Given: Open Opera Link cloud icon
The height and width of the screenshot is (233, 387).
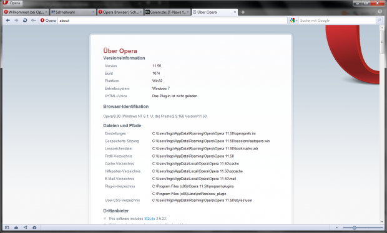Looking at the screenshot, I should point(16,227).
